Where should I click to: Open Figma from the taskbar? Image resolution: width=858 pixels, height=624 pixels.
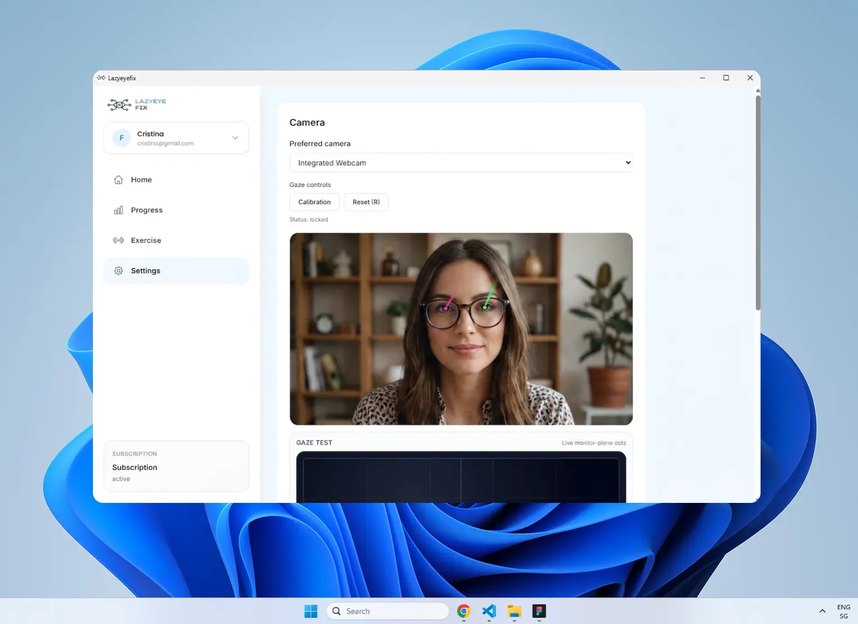tap(539, 611)
